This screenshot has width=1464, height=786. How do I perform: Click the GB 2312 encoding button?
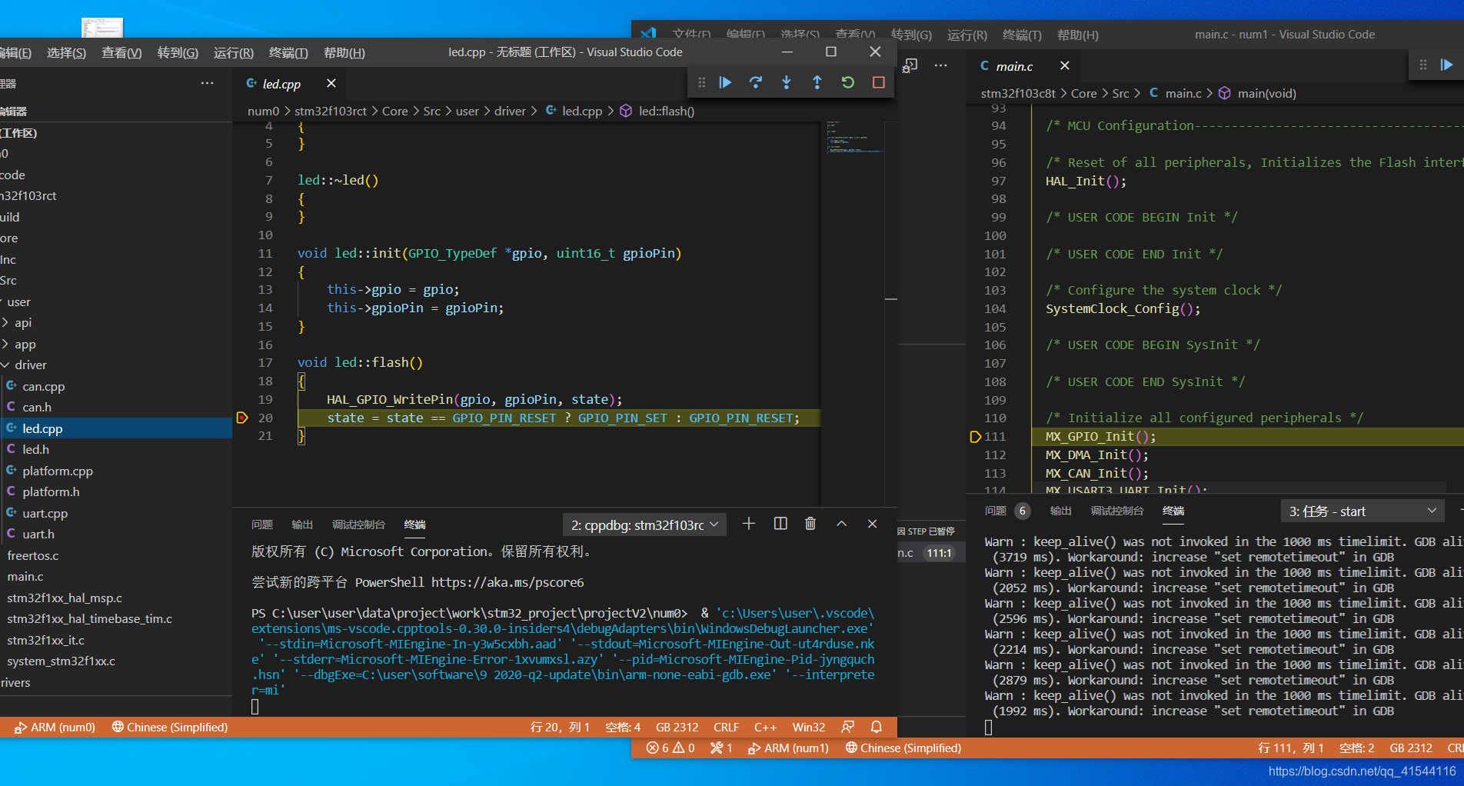point(677,727)
